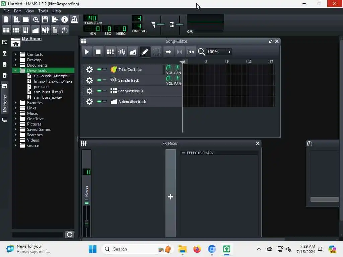Click Sample track VOL knob
343x257 pixels.
[169, 78]
